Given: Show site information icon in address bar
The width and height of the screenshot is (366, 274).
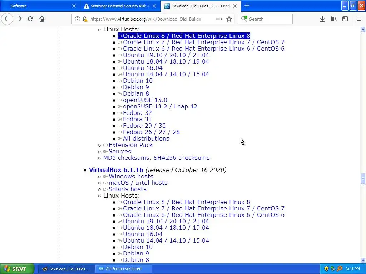Looking at the screenshot, I should [77, 19].
